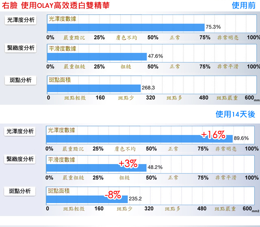Click the red OLAY高效透白雙精華 title text

click(73, 5)
